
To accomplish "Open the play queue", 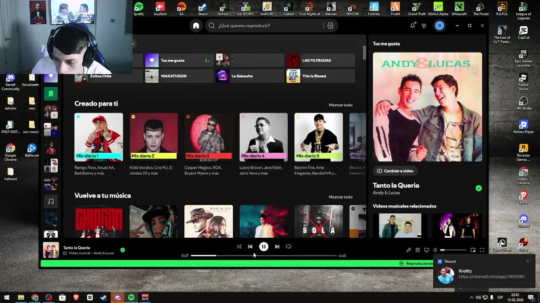I will [x=417, y=250].
